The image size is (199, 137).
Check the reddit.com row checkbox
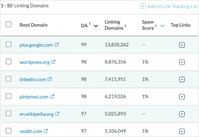[x=9, y=131]
